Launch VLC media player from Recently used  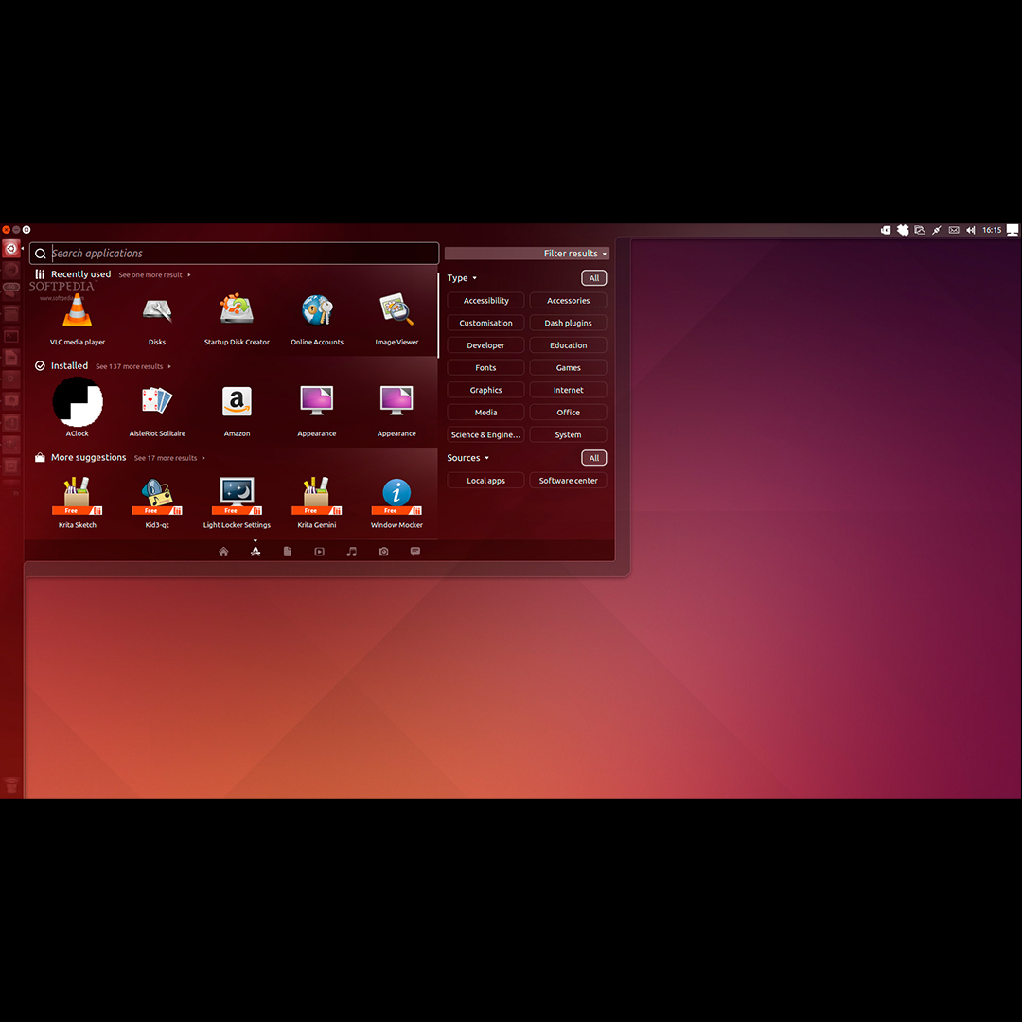[77, 312]
